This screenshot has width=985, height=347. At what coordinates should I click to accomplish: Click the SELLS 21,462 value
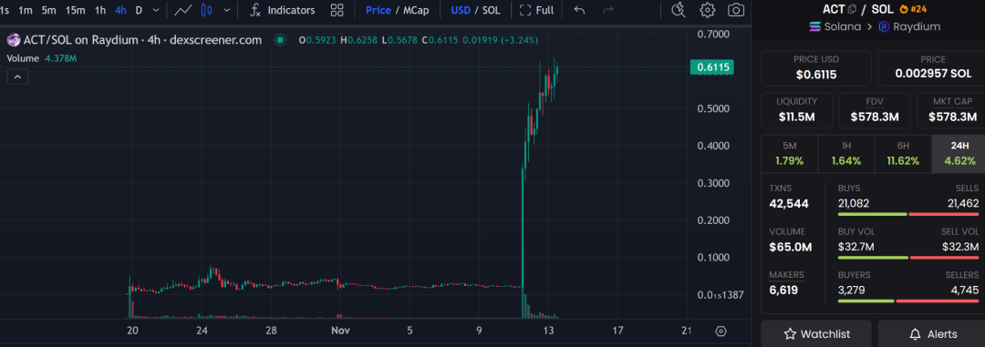point(963,203)
